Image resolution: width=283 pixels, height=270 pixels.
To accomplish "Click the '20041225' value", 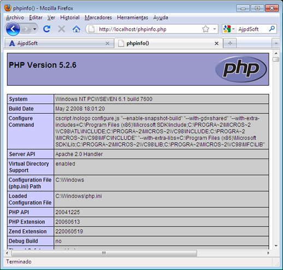I will tap(68, 212).
